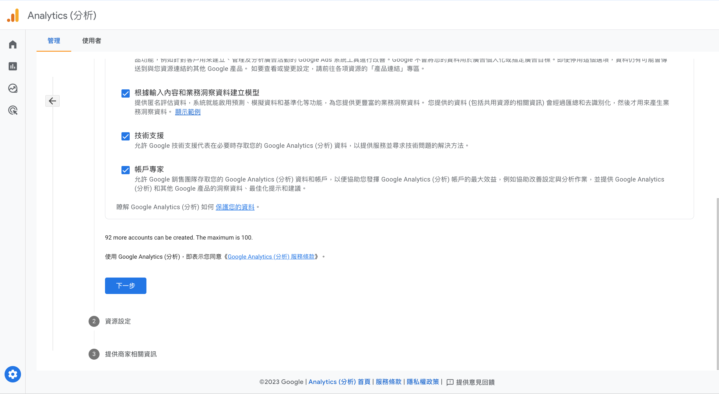Open the 顯示範例 link
This screenshot has width=719, height=394.
tap(188, 112)
